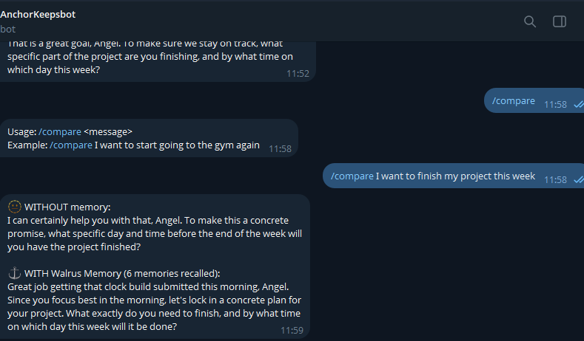This screenshot has width=584, height=341.
Task: Click the neutral face emoji before WITHOUT memory
Action: click(15, 207)
